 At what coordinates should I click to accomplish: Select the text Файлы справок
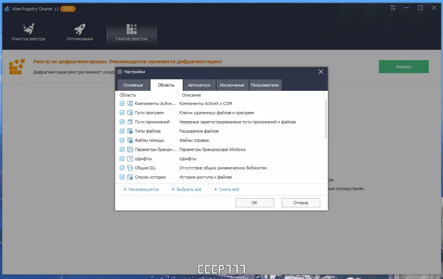[x=194, y=141]
